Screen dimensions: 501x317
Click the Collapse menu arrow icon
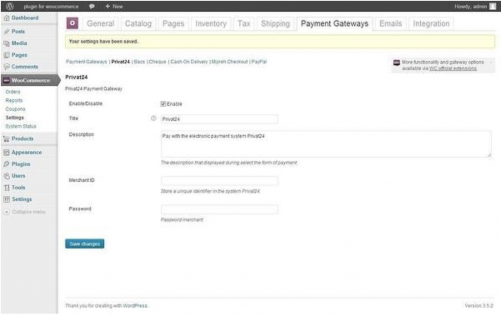(6, 212)
